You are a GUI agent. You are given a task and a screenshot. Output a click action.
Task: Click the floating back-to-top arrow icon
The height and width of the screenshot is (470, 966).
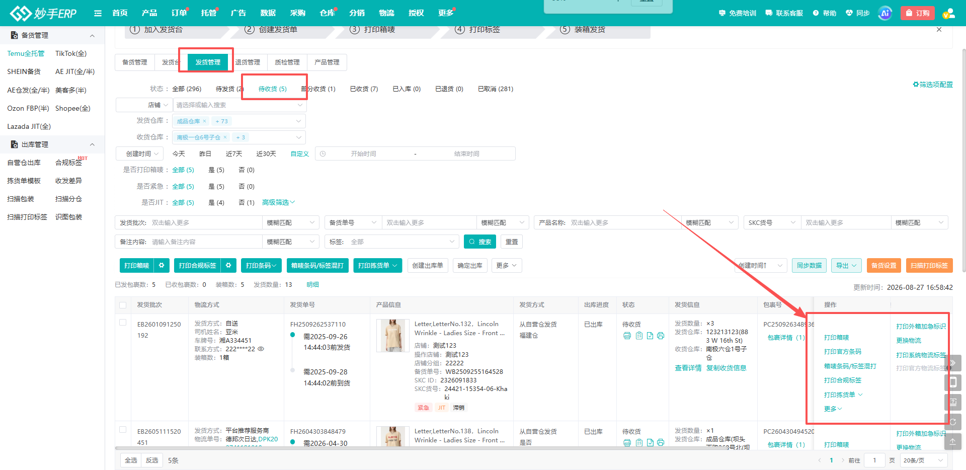952,441
